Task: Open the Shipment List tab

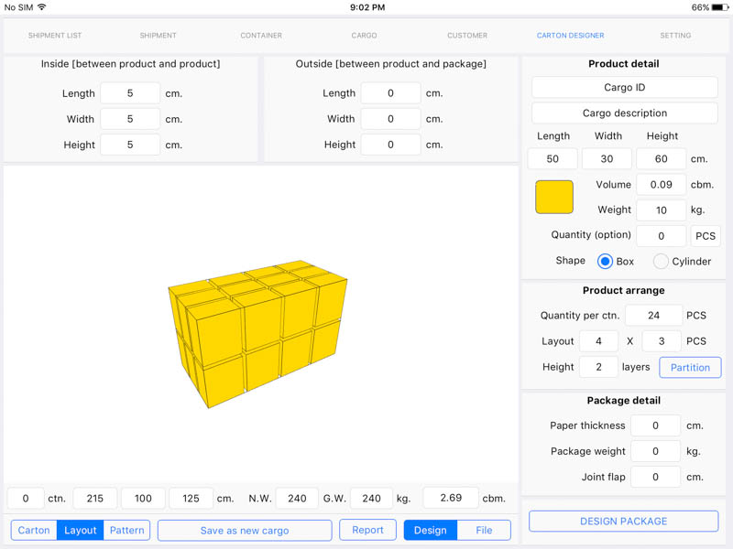Action: 55,36
